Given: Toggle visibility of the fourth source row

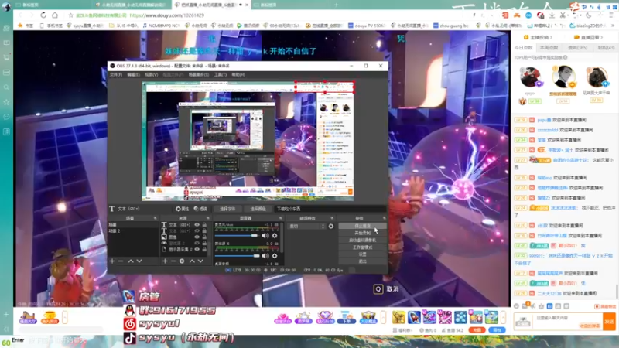Looking at the screenshot, I should [197, 243].
